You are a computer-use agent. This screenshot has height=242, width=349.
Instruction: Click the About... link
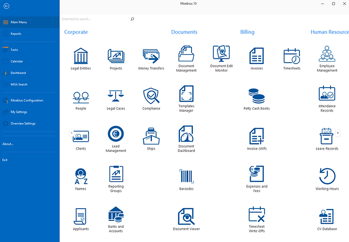click(x=8, y=144)
